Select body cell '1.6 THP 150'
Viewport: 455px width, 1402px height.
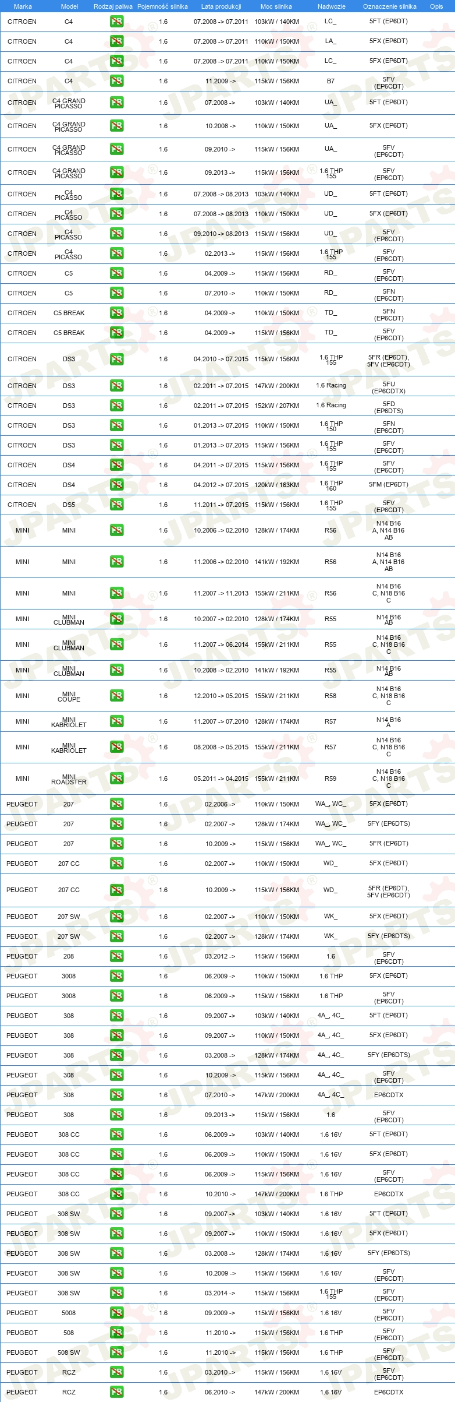(x=331, y=426)
